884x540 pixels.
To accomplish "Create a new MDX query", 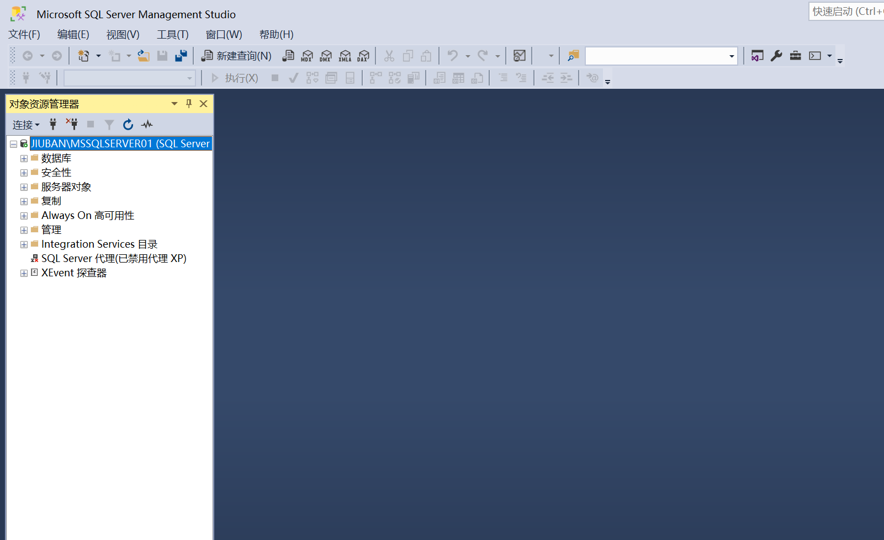I will point(307,56).
